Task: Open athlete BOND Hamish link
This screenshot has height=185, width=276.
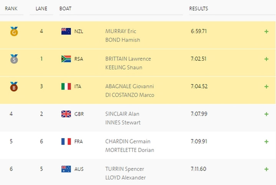Action: (x=123, y=40)
